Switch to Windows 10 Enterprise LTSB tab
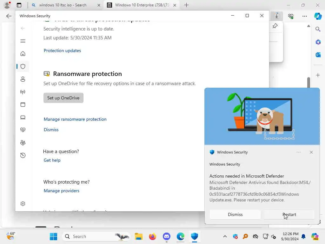This screenshot has height=244, width=325. (142, 5)
